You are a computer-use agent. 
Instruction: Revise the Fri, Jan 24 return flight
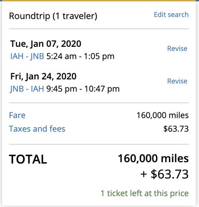tap(177, 81)
